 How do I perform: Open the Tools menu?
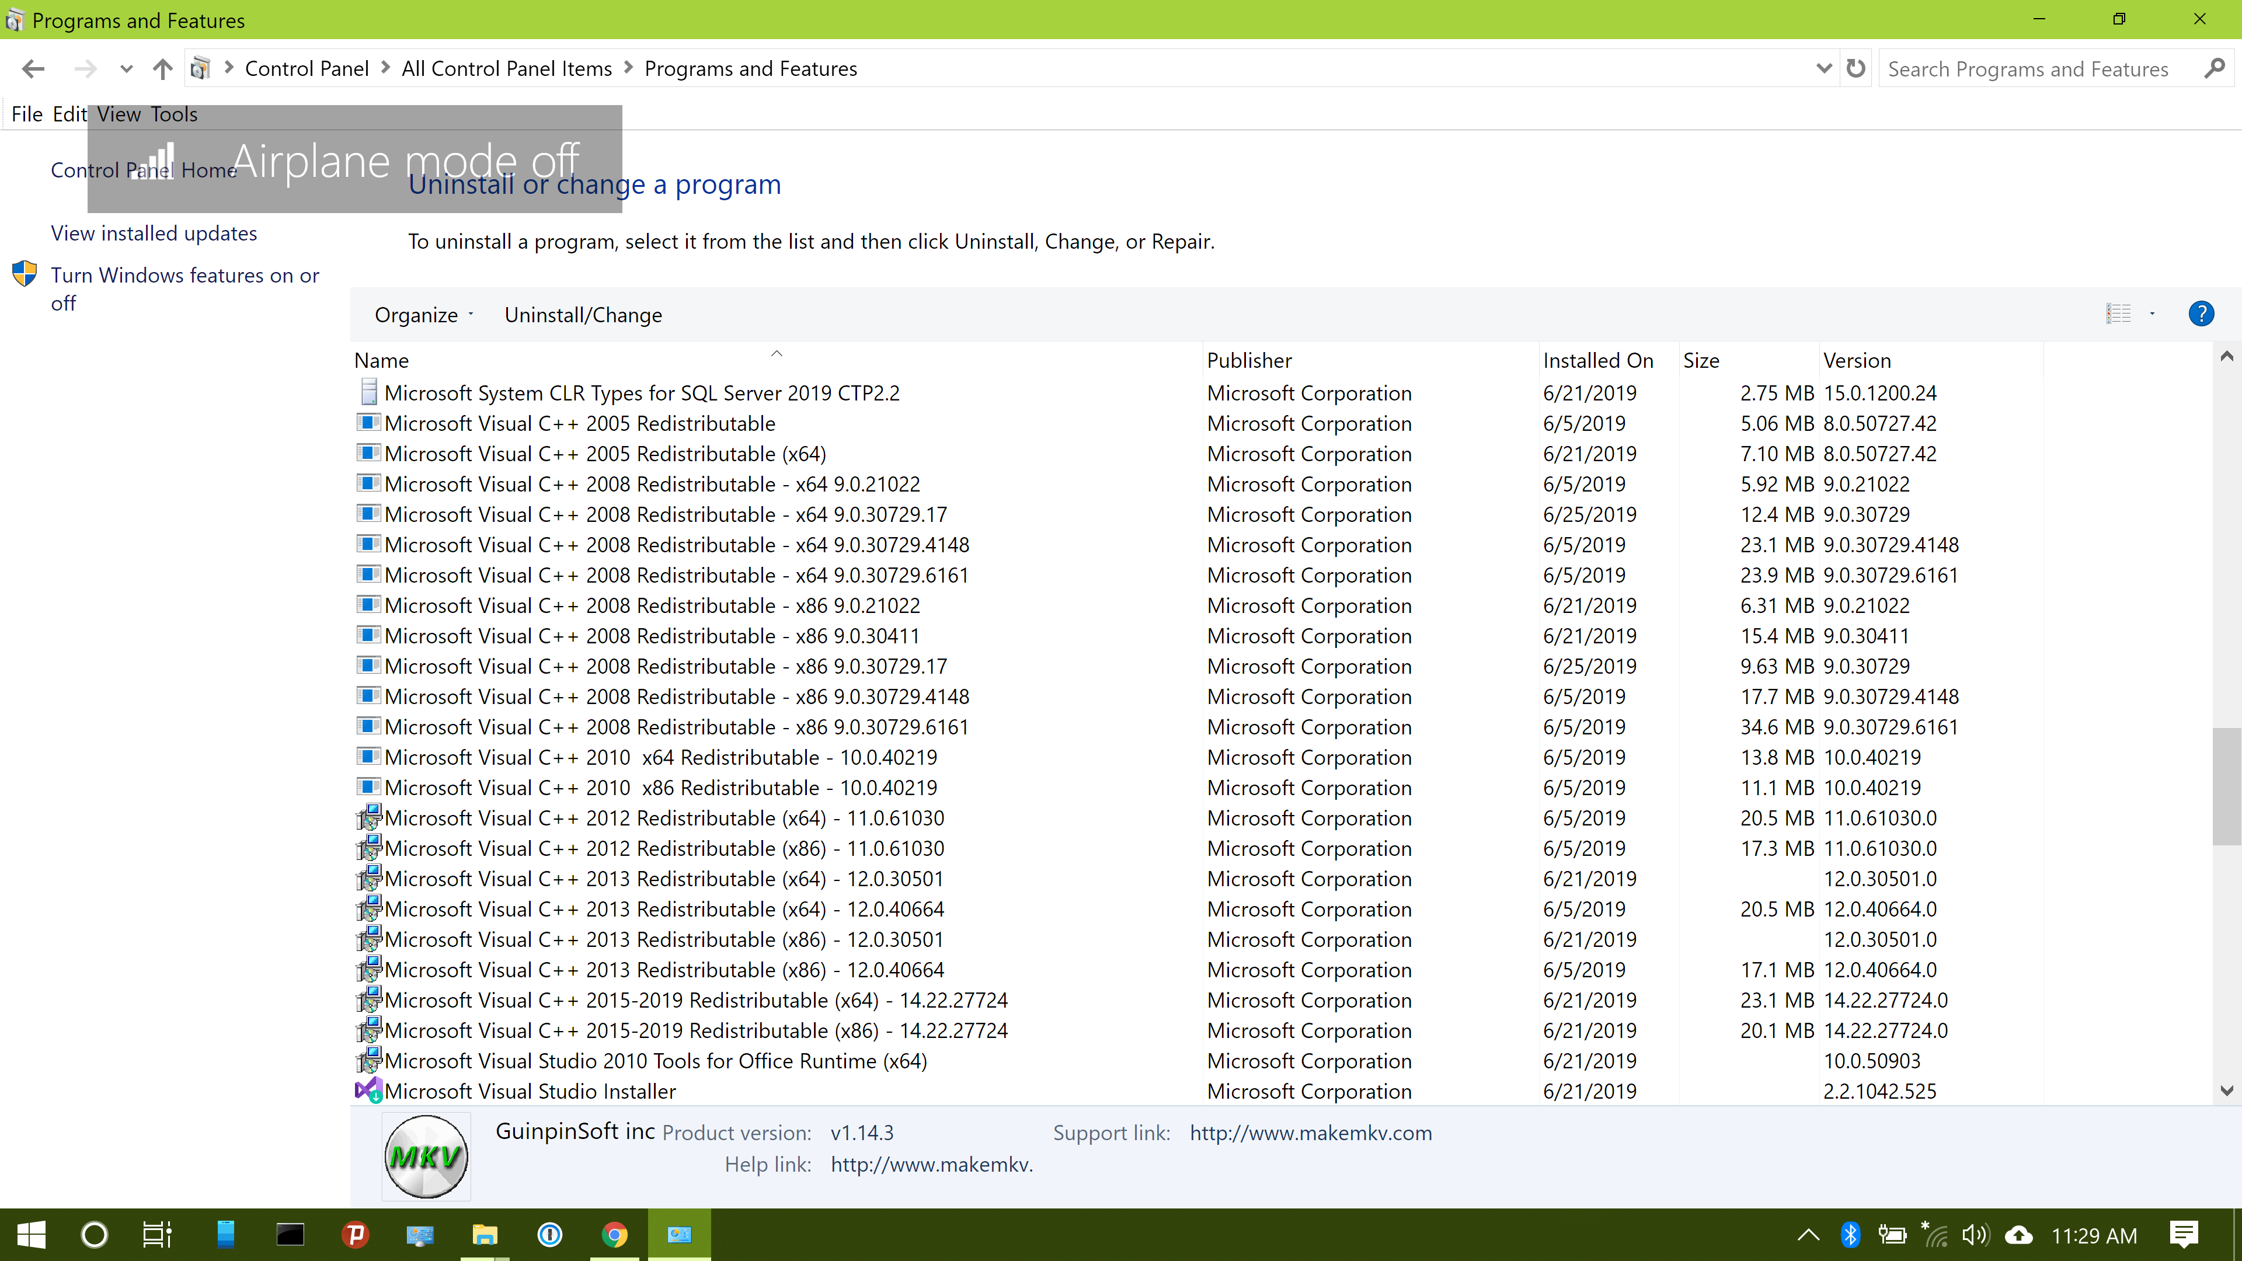[174, 114]
